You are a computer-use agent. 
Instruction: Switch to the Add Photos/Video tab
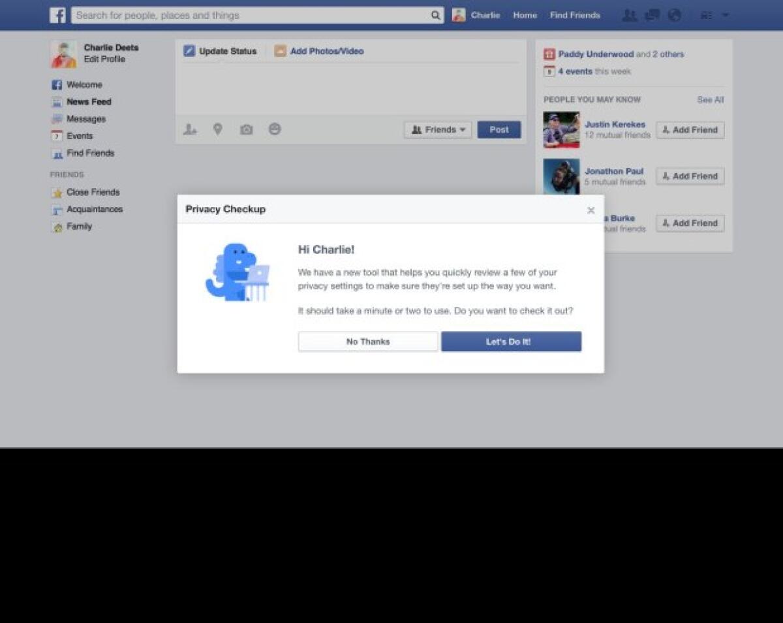coord(318,50)
